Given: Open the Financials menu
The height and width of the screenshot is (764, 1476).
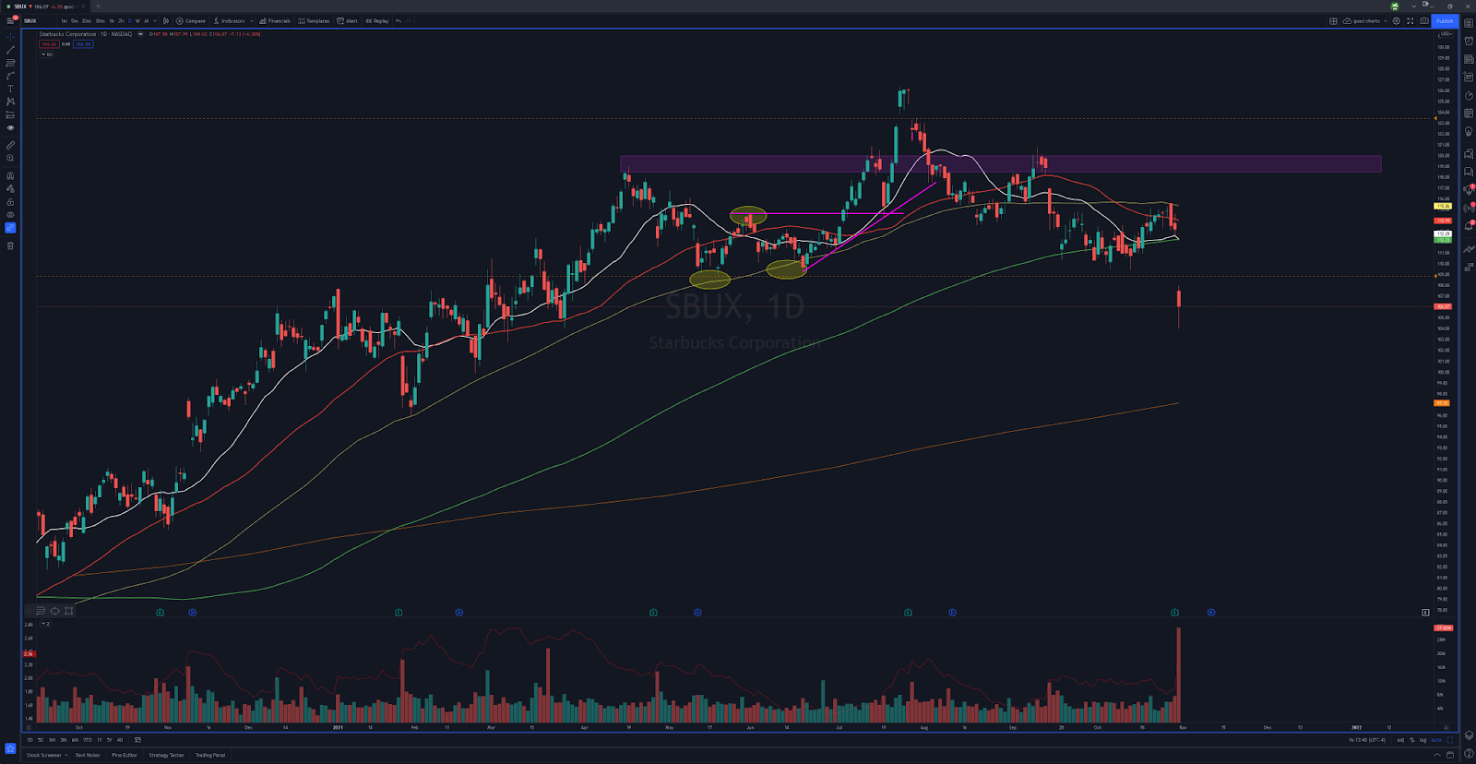Looking at the screenshot, I should 275,20.
